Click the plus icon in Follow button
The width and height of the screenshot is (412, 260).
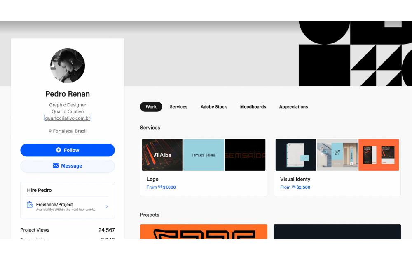coord(59,150)
